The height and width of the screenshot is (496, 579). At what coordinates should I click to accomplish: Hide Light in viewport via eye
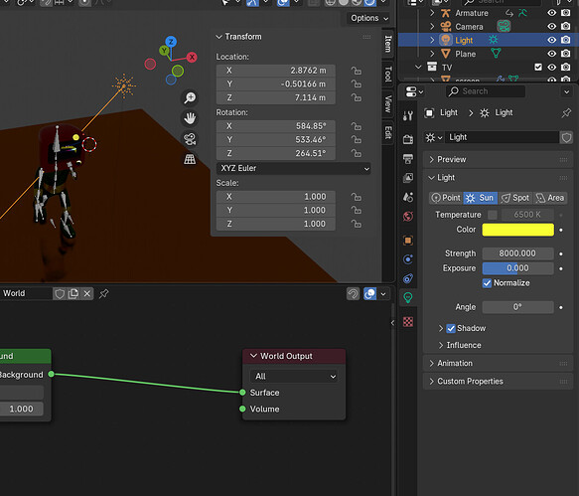[551, 40]
